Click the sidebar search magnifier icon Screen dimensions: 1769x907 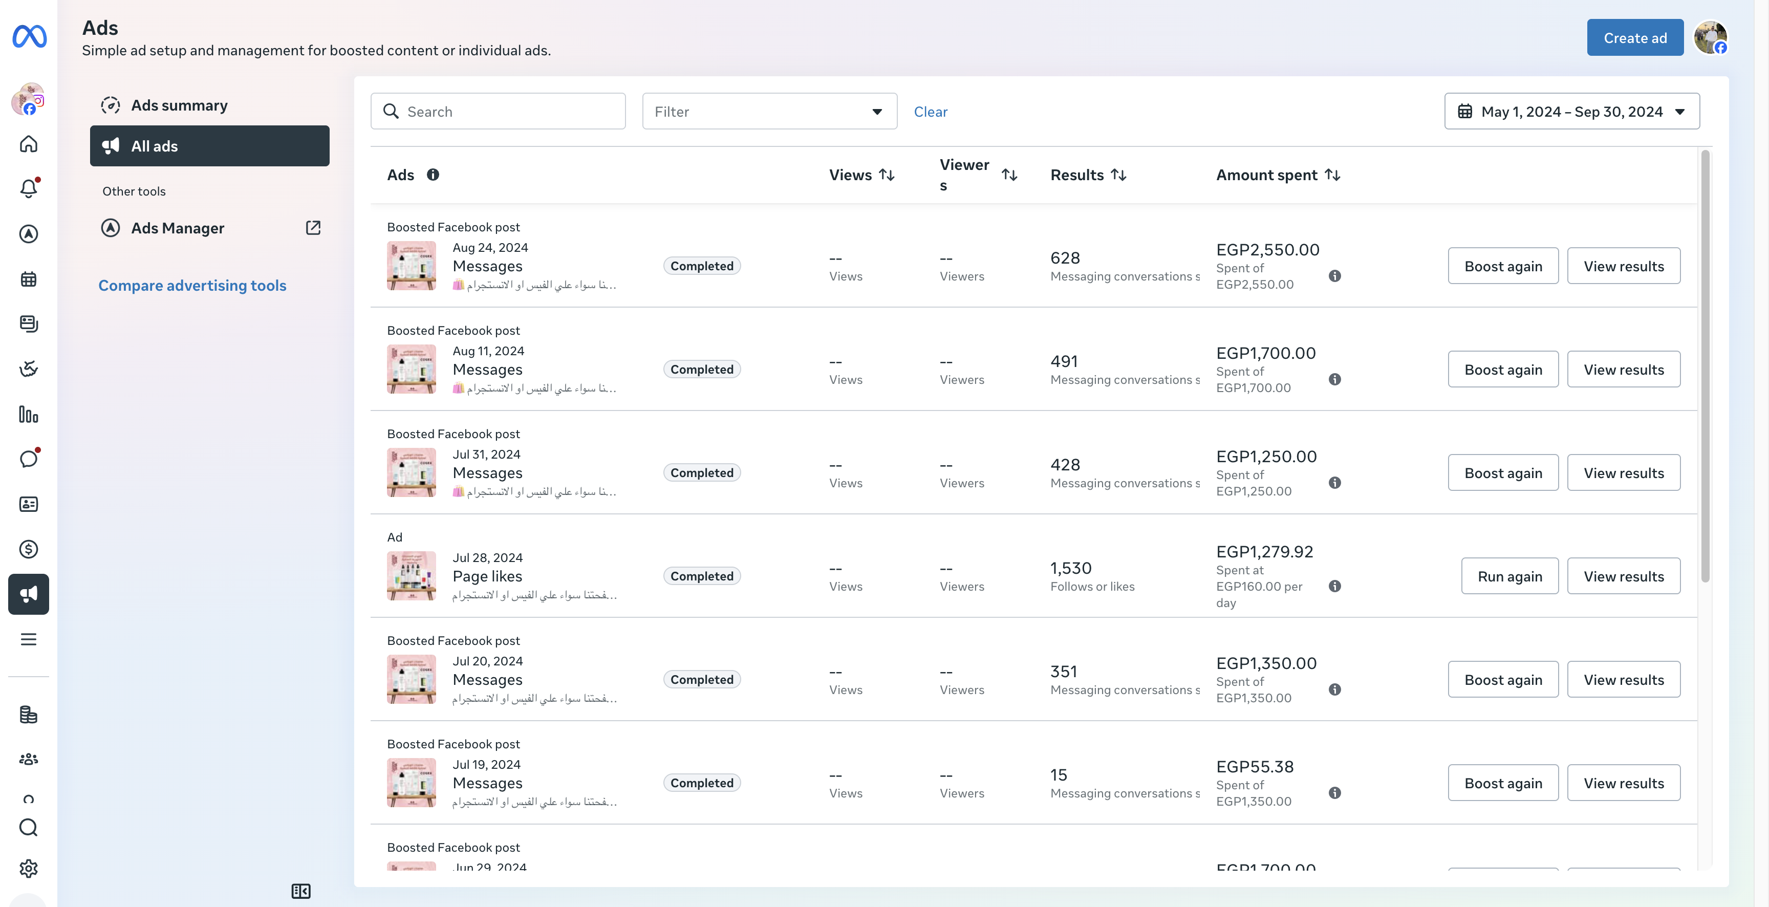28,827
